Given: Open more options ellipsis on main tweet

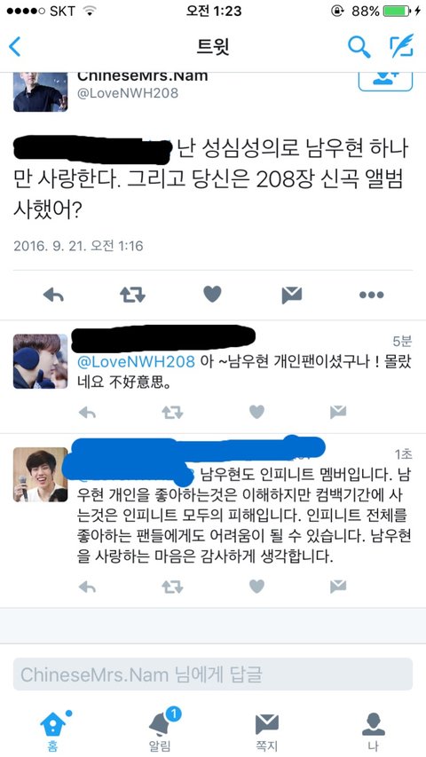Looking at the screenshot, I should pyautogui.click(x=372, y=295).
